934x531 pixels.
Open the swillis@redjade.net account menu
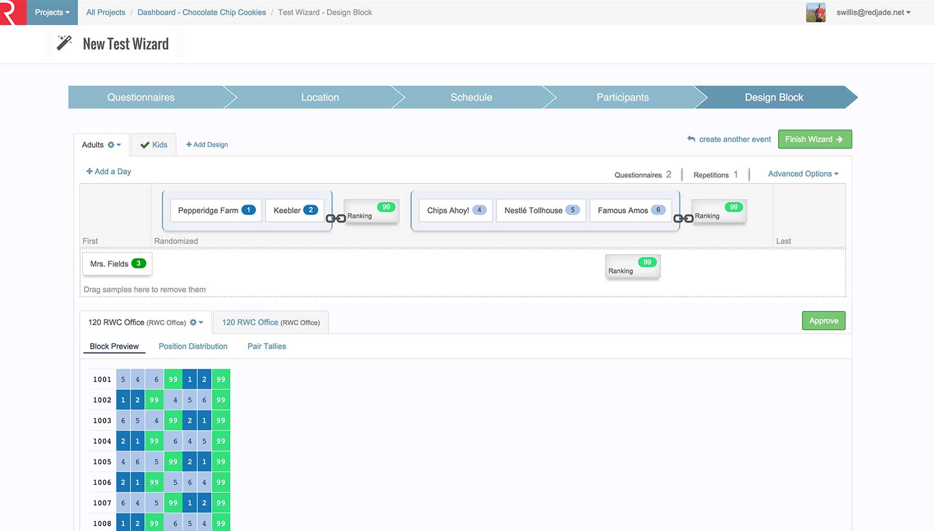point(873,12)
